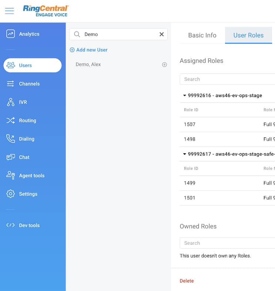The image size is (275, 291).
Task: Open Analytics via its chart icon
Action: tap(10, 34)
